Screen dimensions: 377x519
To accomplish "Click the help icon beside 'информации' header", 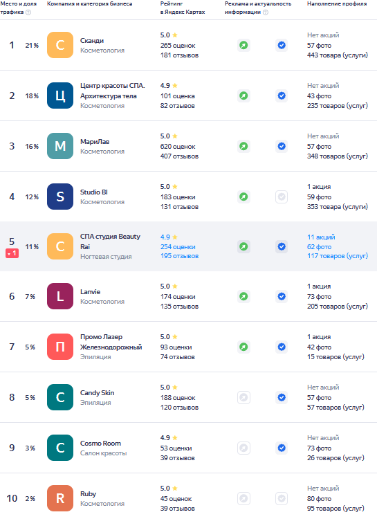I will (266, 12).
